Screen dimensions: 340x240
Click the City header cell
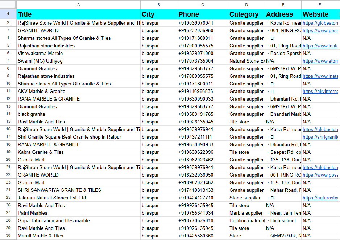click(x=159, y=14)
